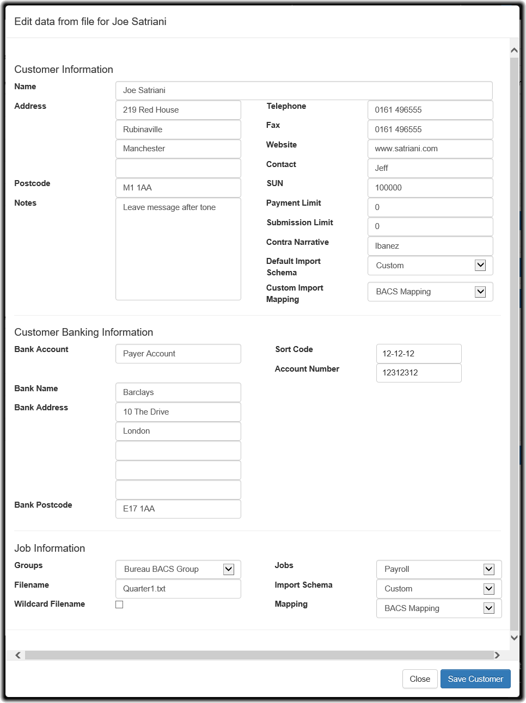Click the Contra Narrative field with Ibanez
Image resolution: width=526 pixels, height=703 pixels.
tap(430, 246)
